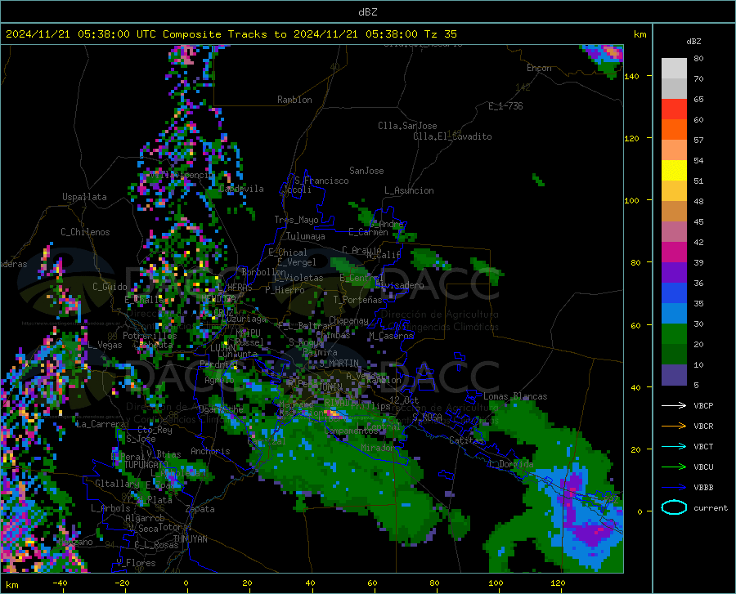Viewport: 736px width, 594px height.
Task: Click the dBZ title at the top
Action: click(367, 12)
